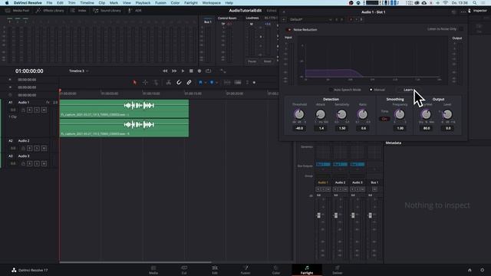Screen dimensions: 491x276
Task: Click the Audio 1 mixer fader handle
Action: coord(319,215)
